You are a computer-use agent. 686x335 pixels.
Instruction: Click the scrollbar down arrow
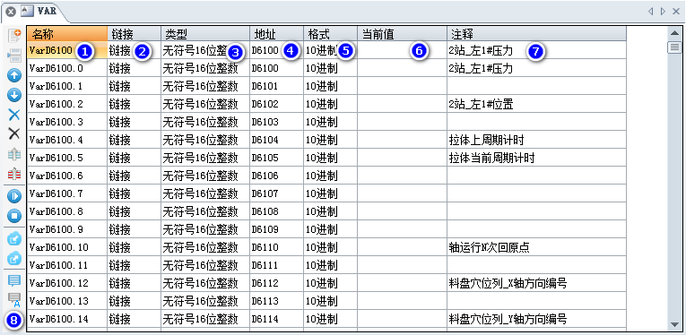[674, 323]
